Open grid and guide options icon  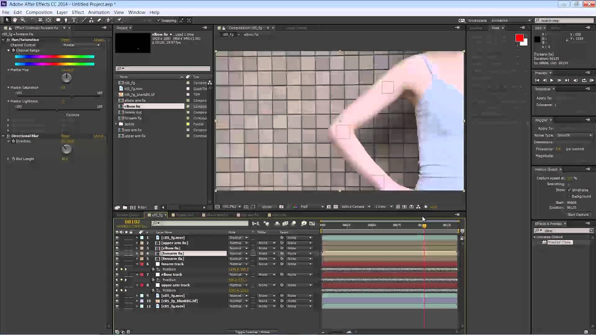pos(246,207)
